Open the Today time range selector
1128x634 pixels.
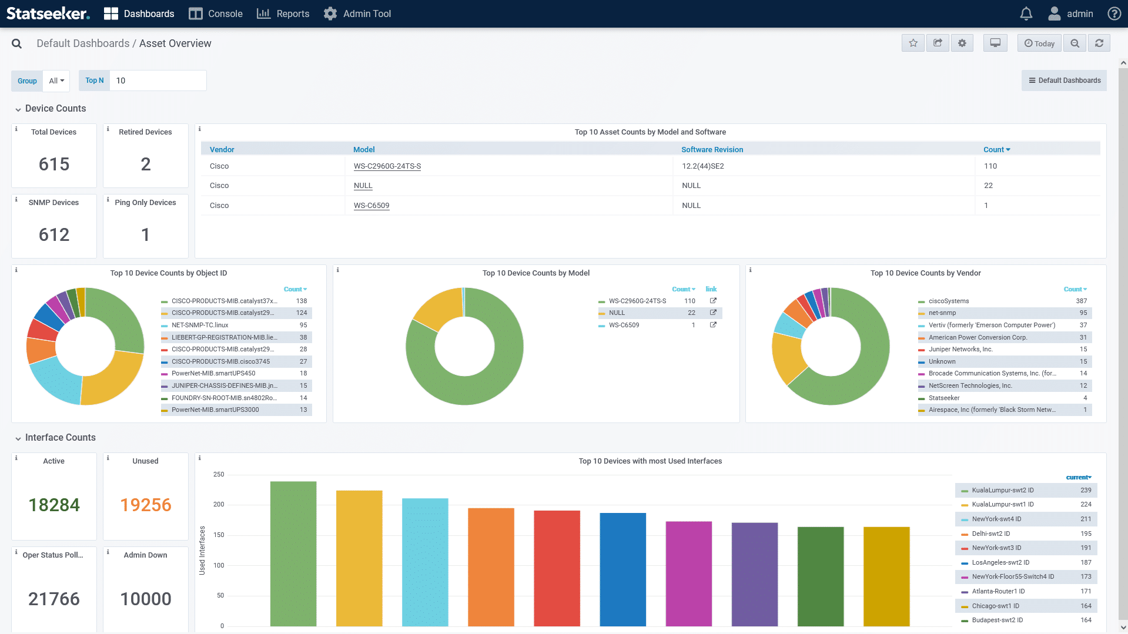1039,43
